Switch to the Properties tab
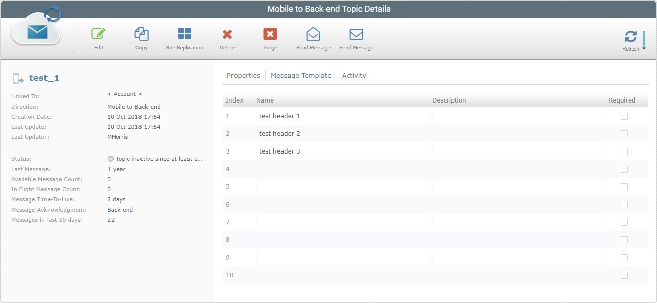The height and width of the screenshot is (303, 657). [243, 75]
